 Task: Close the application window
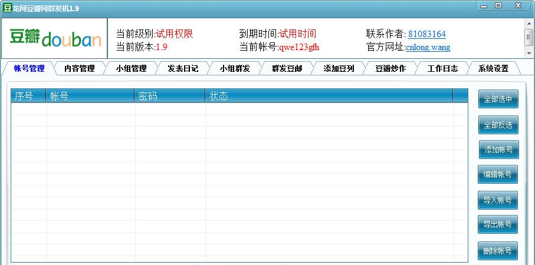518,6
